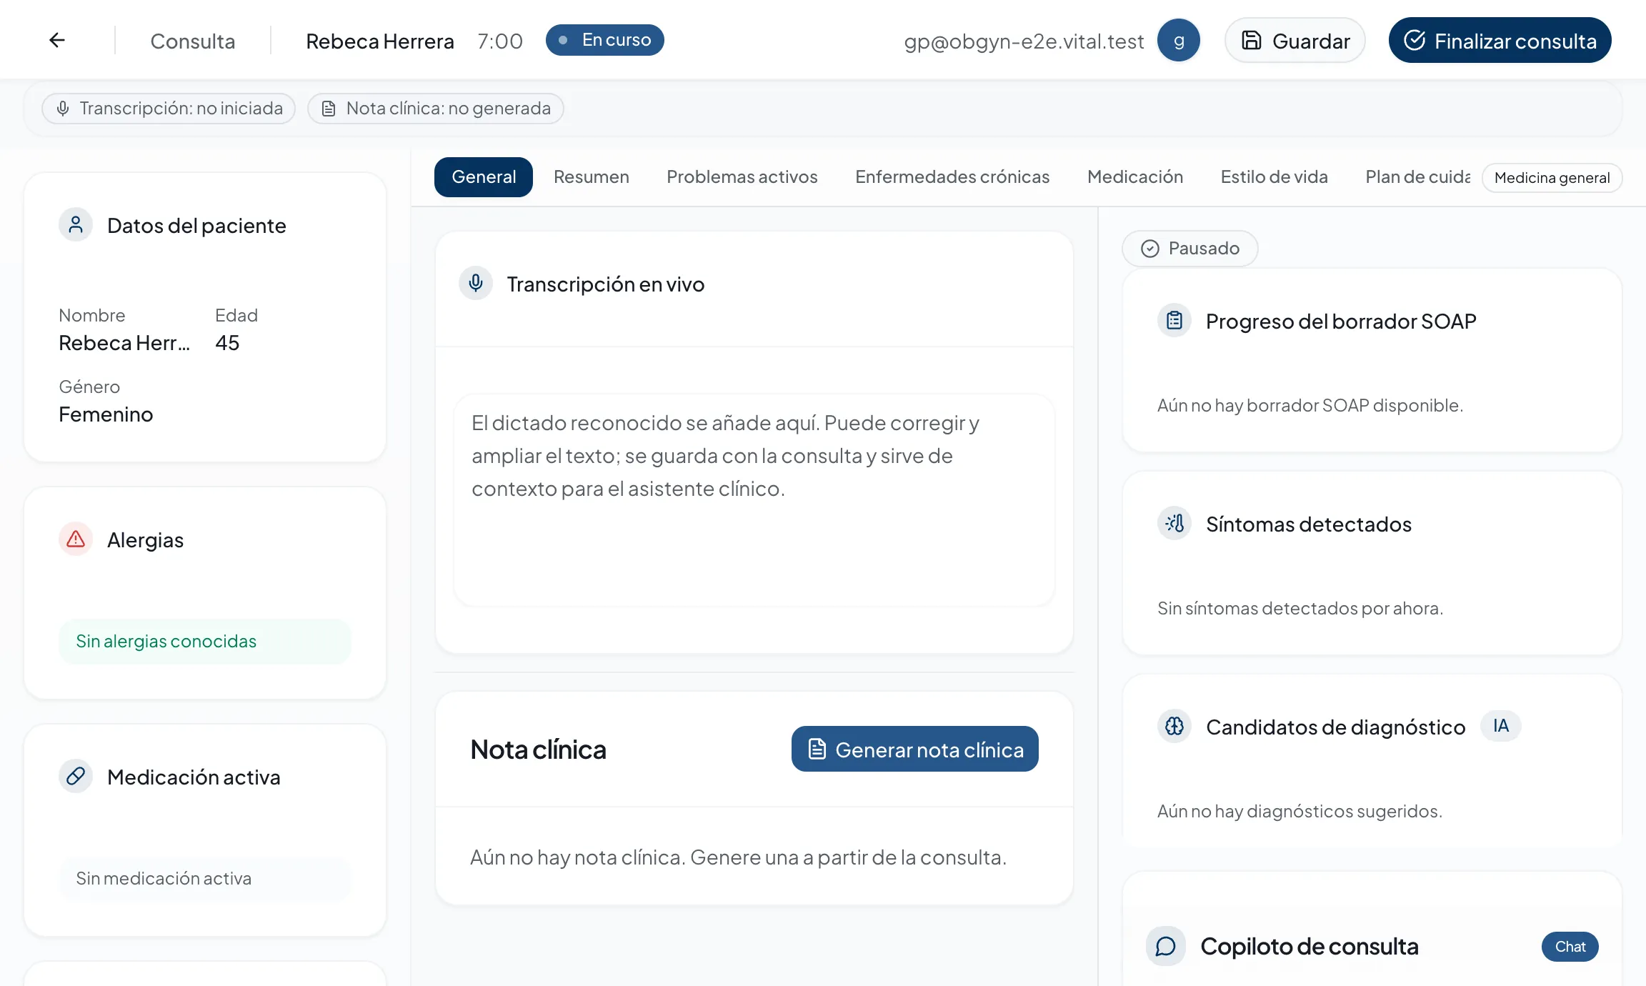
Task: Select the Enfermedades crónicas tab
Action: tap(952, 177)
